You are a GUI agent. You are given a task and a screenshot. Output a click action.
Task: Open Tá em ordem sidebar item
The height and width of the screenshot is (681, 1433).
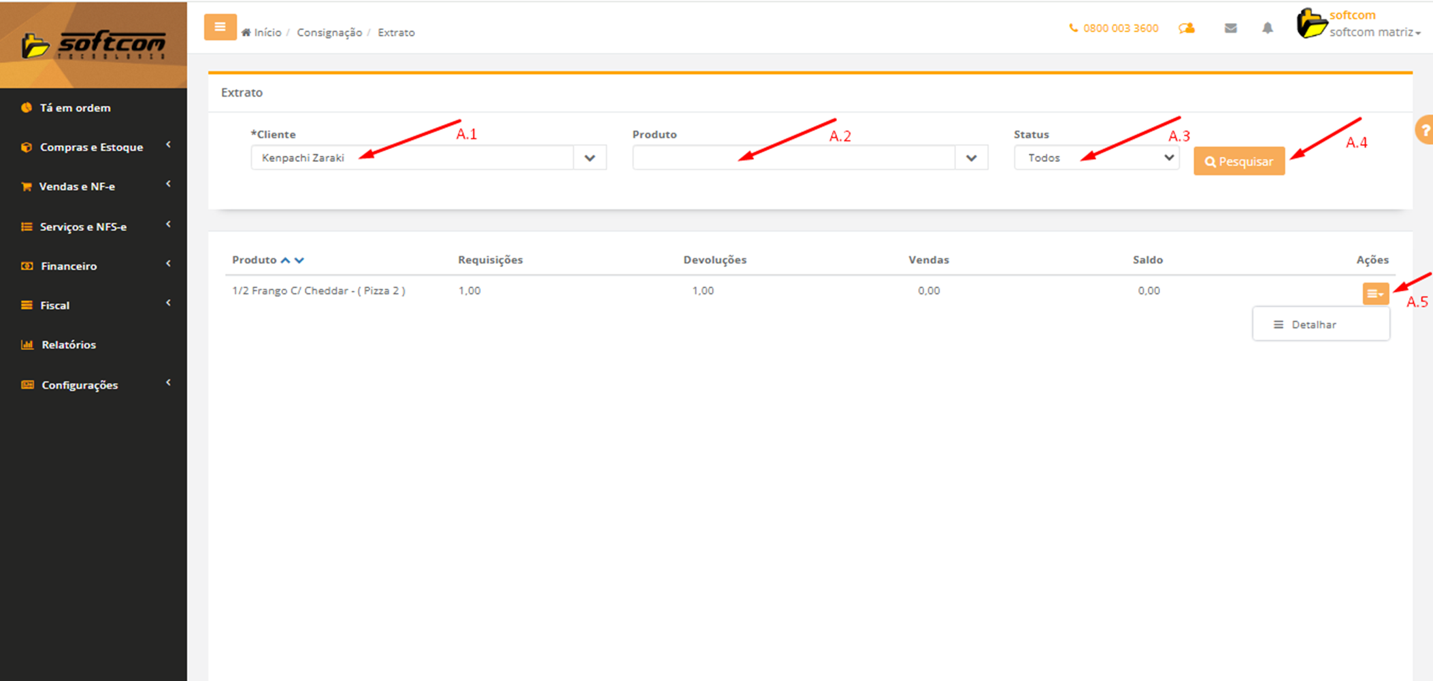(75, 107)
